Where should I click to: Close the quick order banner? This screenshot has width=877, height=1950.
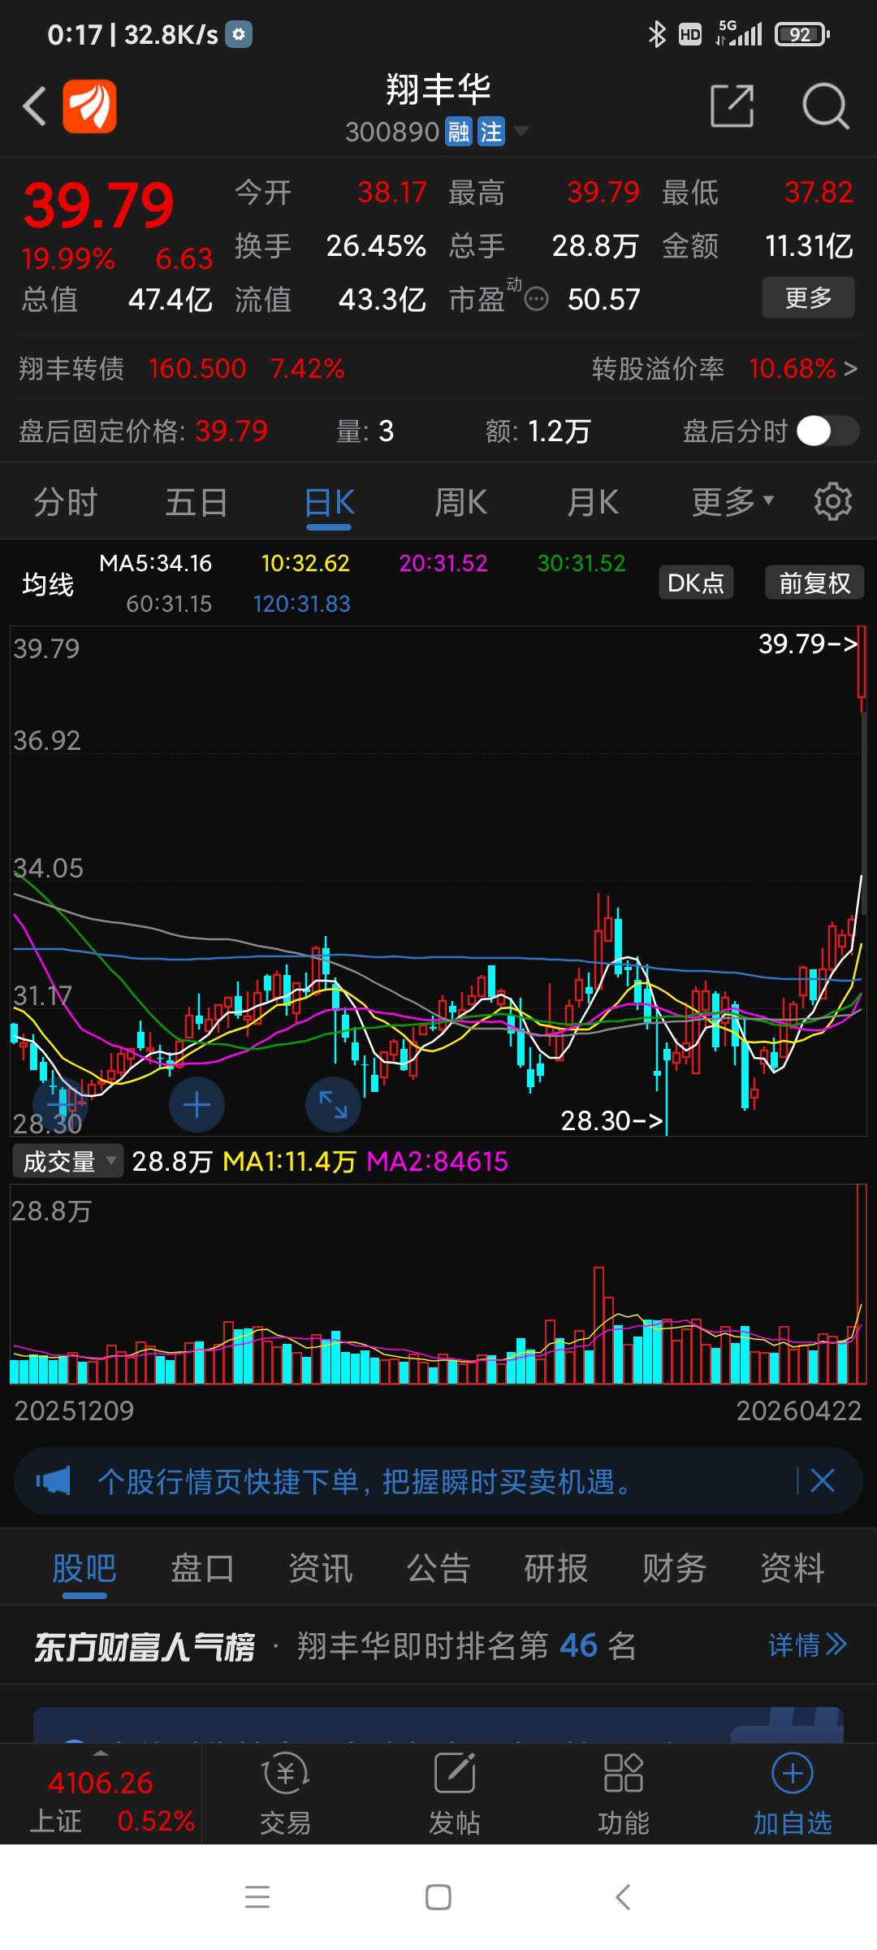coord(823,1480)
